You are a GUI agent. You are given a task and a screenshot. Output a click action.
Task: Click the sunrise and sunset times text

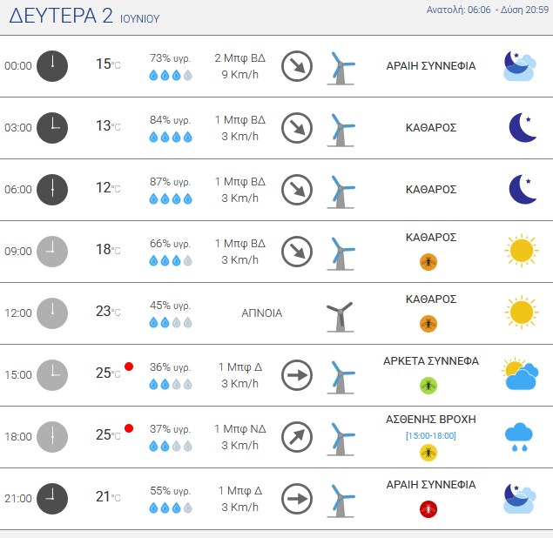[x=488, y=10]
